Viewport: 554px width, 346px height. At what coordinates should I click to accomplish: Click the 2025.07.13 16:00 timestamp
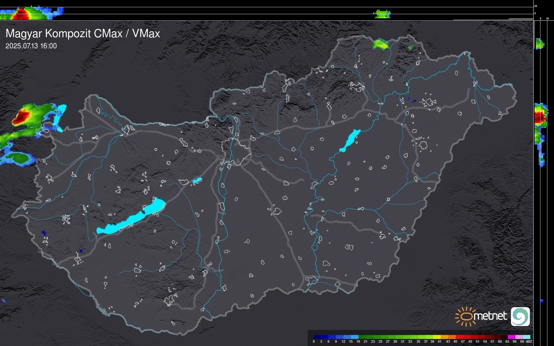tap(31, 46)
